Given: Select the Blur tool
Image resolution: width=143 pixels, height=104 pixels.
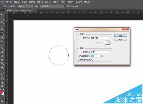Looking at the screenshot, I should coord(2,60).
